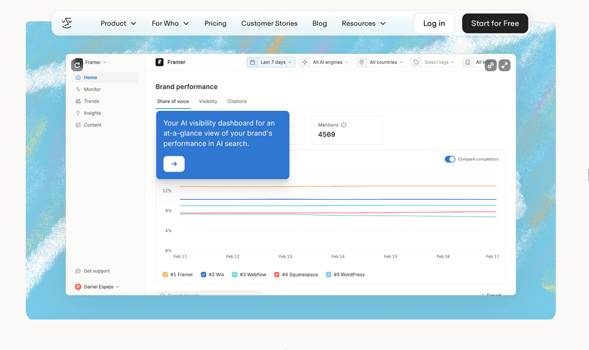Open the Resources dropdown menu
This screenshot has width=589, height=350.
click(364, 23)
